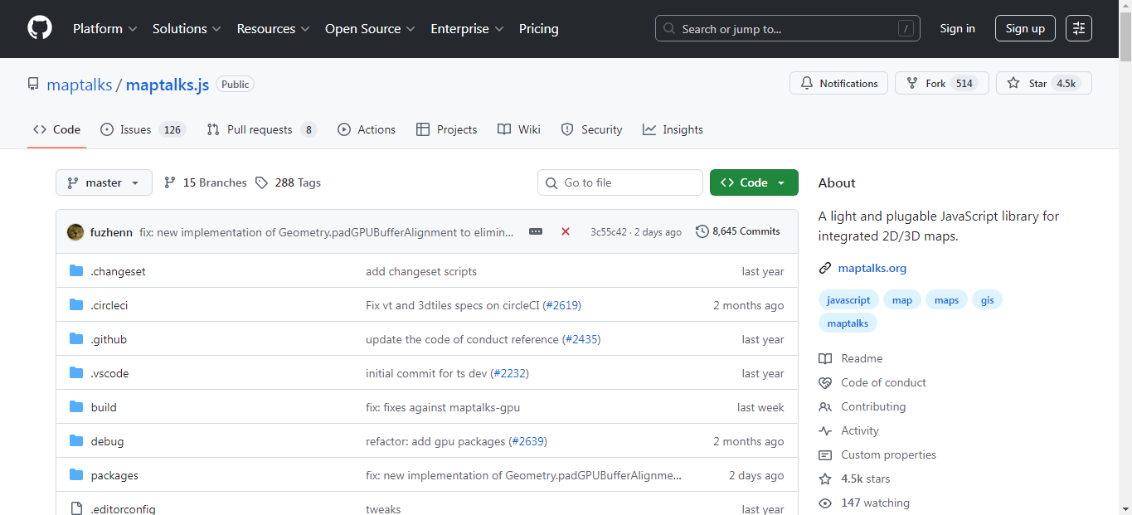Click the failed status X icon on latest commit
The image size is (1132, 515).
click(x=566, y=231)
